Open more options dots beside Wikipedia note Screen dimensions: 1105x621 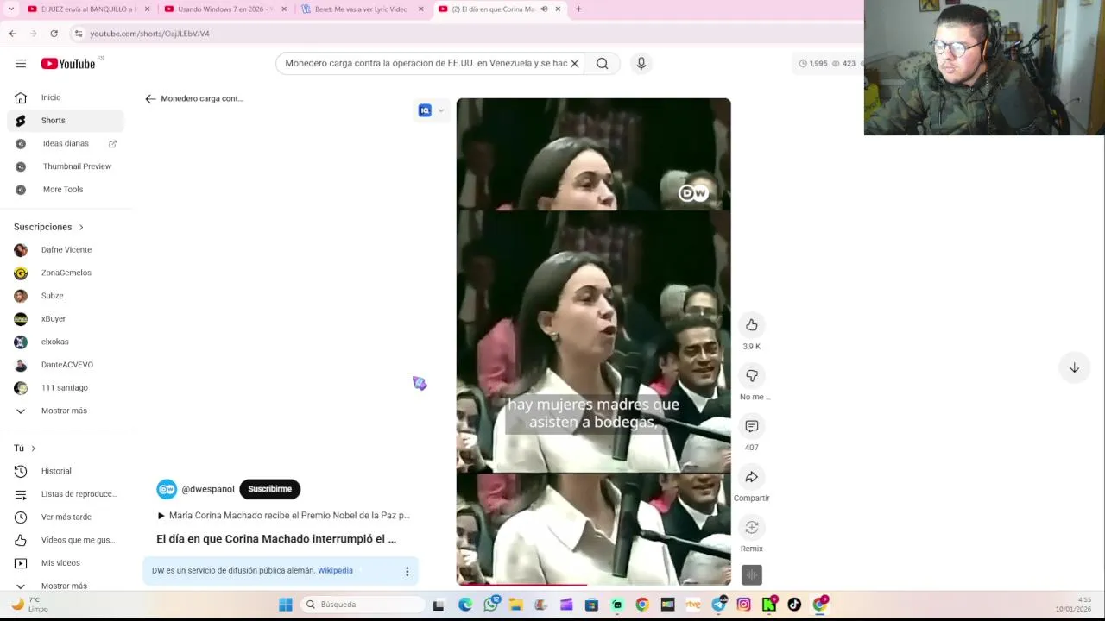407,571
